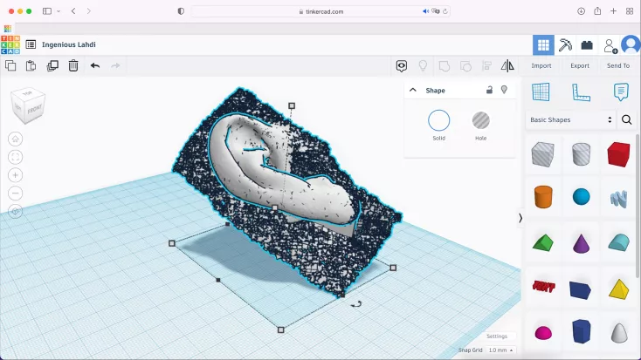This screenshot has width=641, height=360.
Task: Click the Export button
Action: (x=580, y=65)
